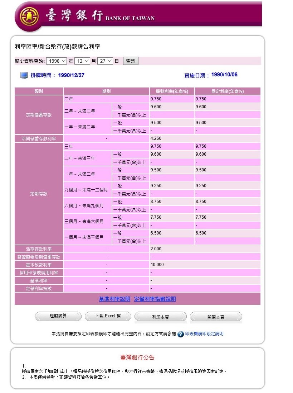Click the 實施日期 date 1990/10/06
293x393 pixels.
coord(224,75)
